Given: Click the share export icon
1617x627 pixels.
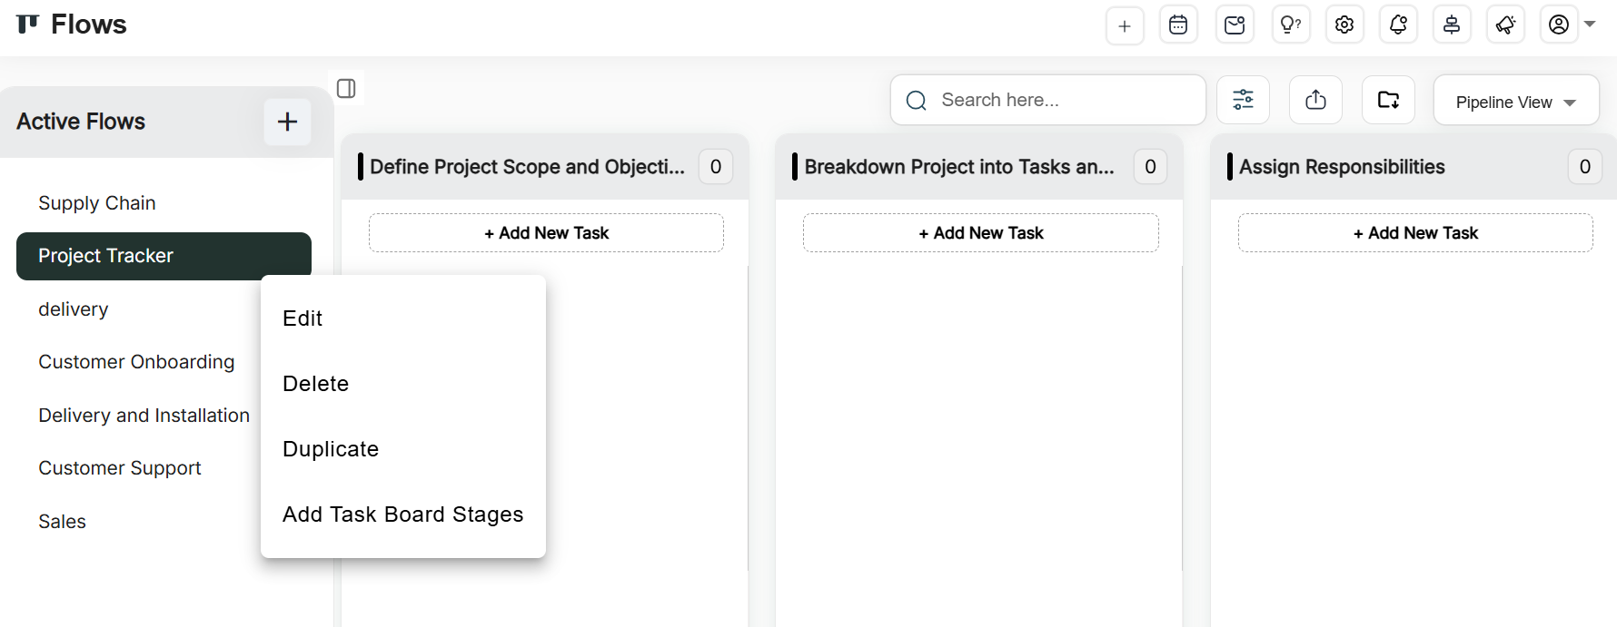Looking at the screenshot, I should coord(1315,100).
